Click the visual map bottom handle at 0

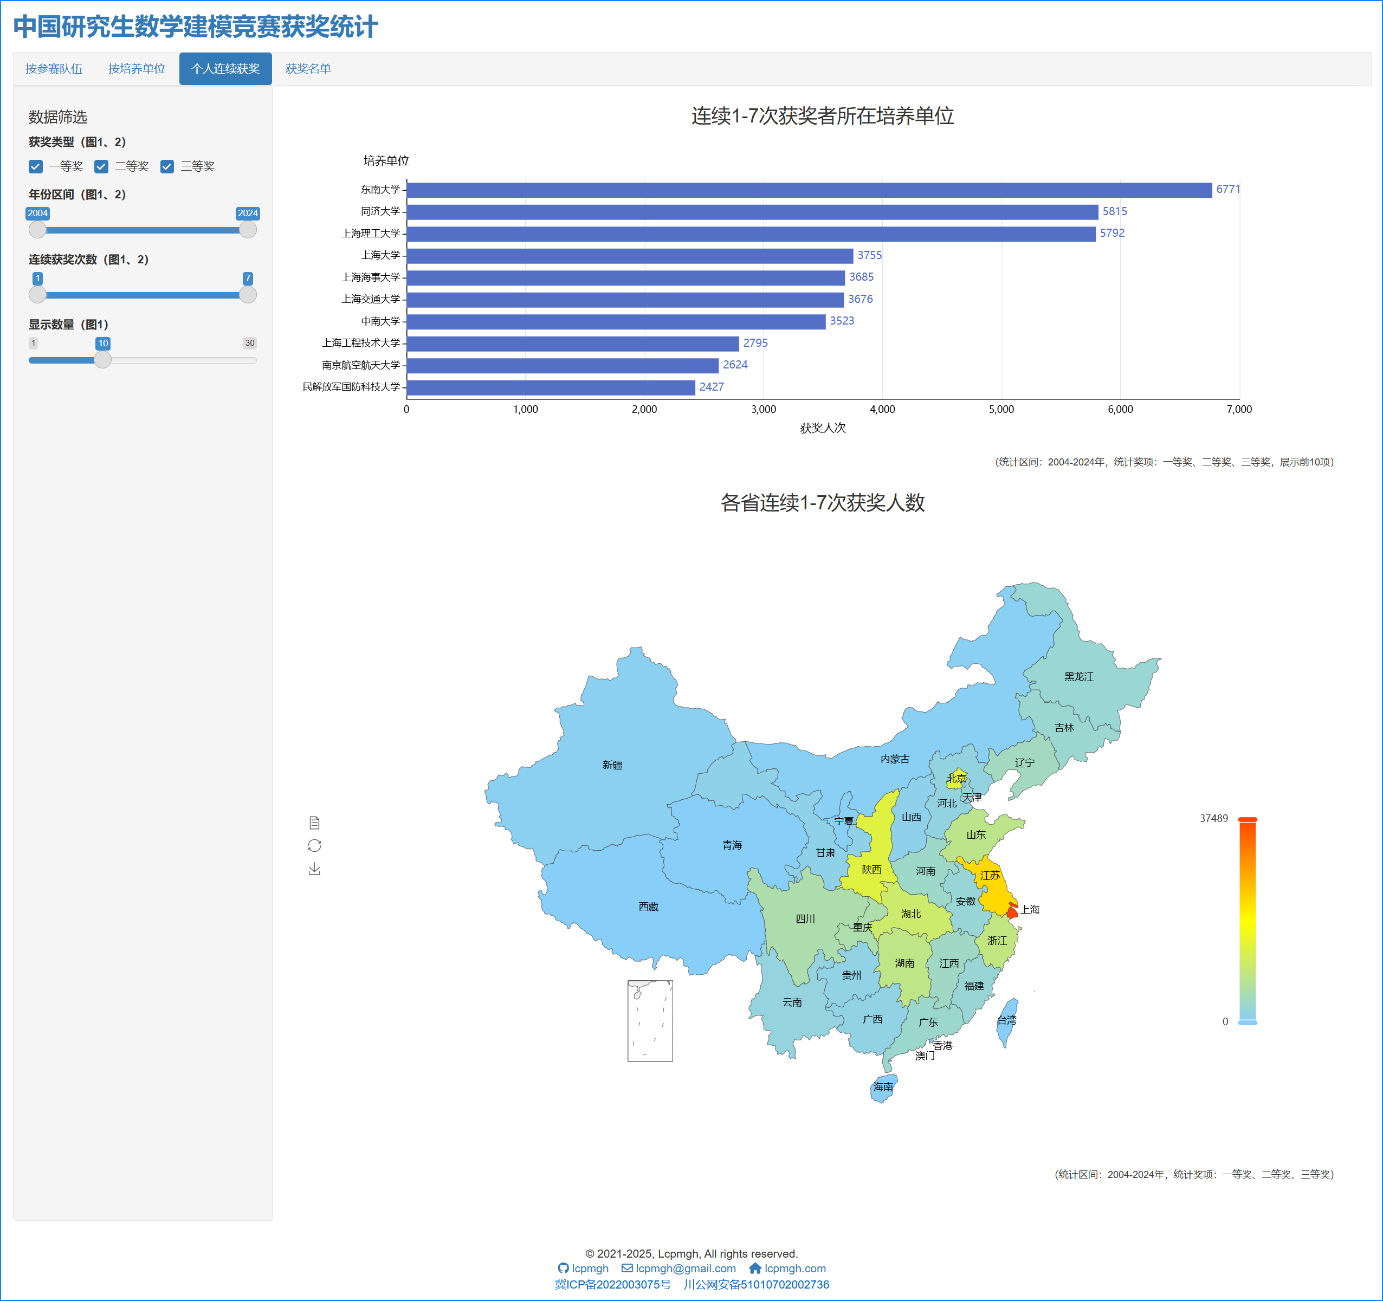pos(1248,1022)
